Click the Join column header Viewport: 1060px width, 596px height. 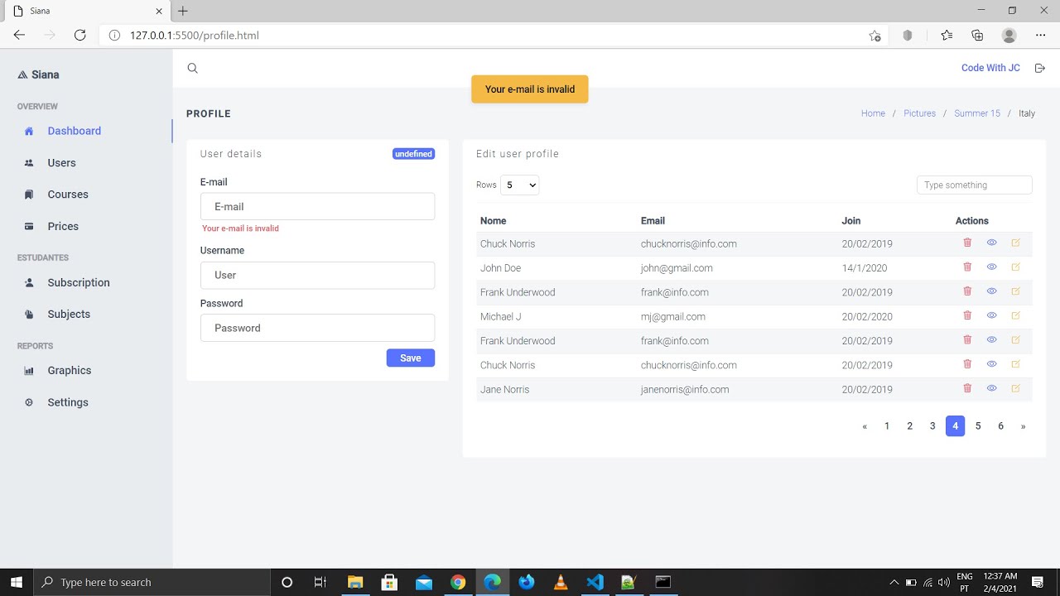pyautogui.click(x=851, y=221)
